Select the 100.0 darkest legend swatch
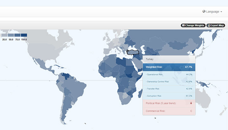The image size is (228, 130). pos(24,35)
